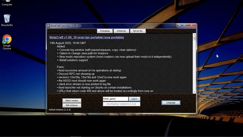Image resolution: width=243 pixels, height=137 pixels.
Task: Click the 'BetaEvolutions support' changelog line
Action: click(x=73, y=60)
